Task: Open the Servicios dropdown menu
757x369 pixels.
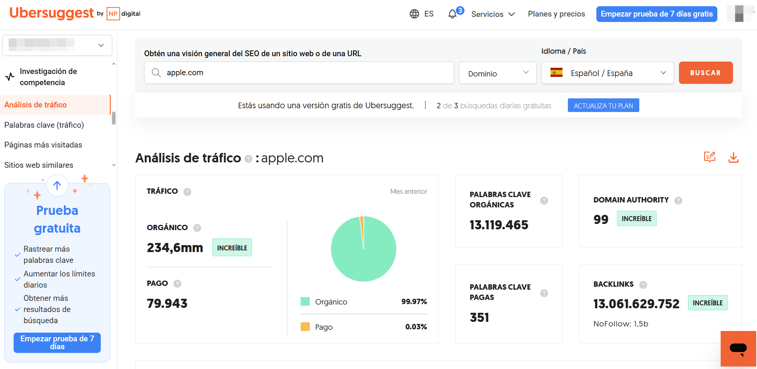Action: [x=493, y=14]
